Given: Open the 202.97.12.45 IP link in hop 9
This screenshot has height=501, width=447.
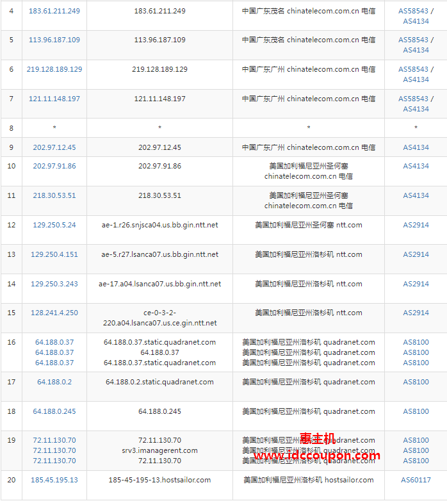Looking at the screenshot, I should [x=54, y=147].
